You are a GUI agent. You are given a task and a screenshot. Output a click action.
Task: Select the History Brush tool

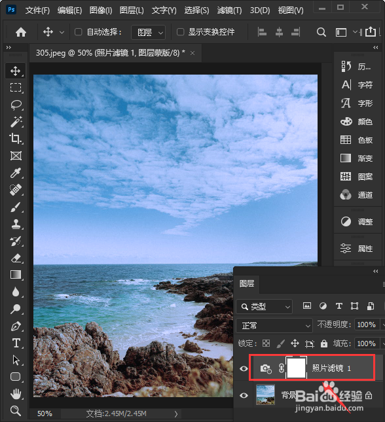(x=15, y=241)
